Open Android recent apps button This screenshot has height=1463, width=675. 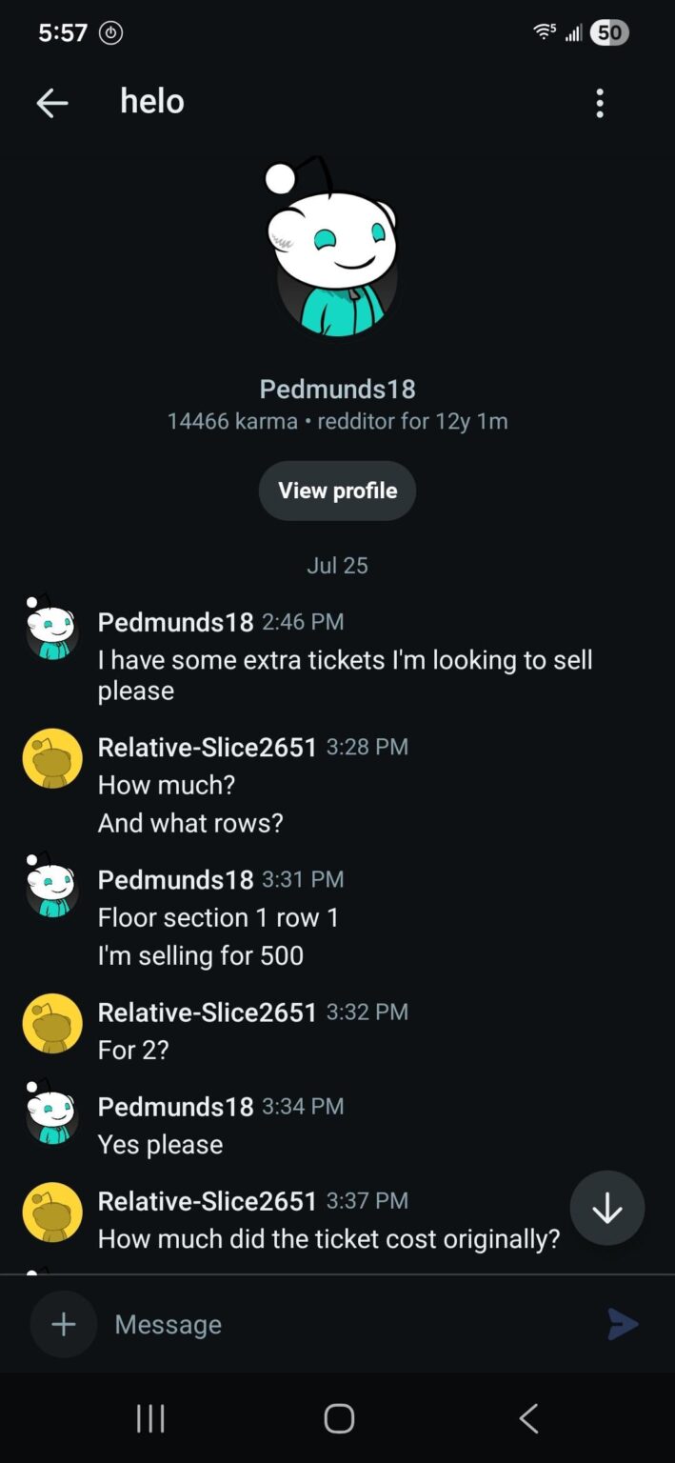pos(150,1418)
